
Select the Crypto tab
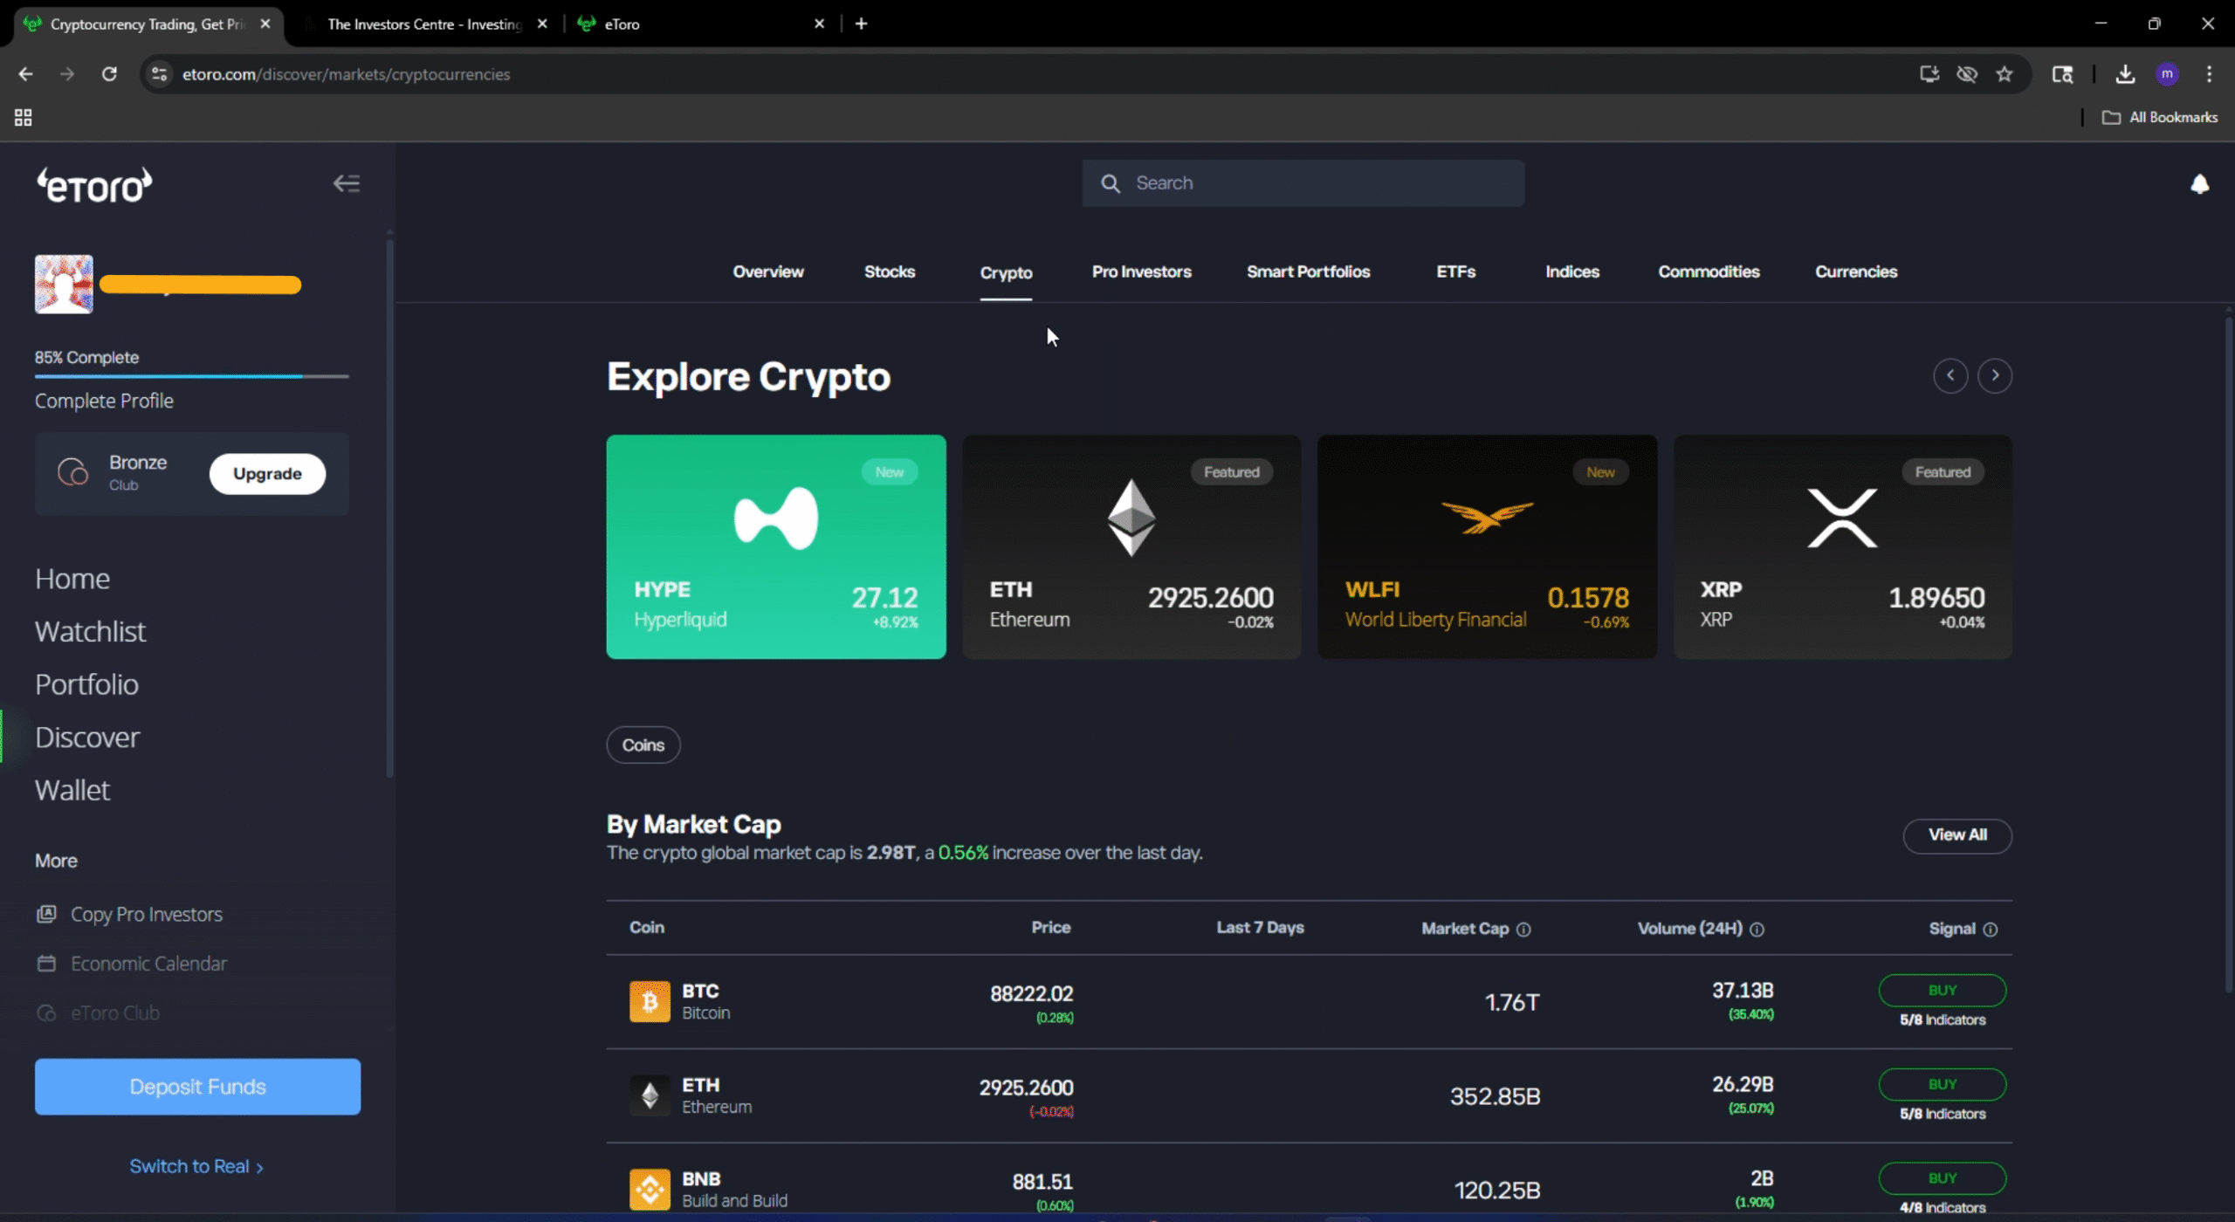coord(1006,273)
